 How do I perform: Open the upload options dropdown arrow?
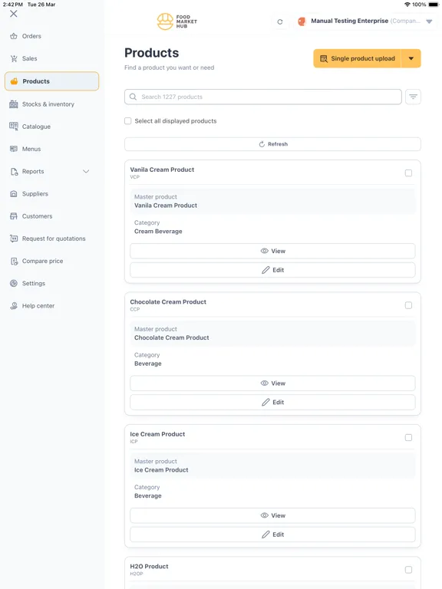pos(411,58)
